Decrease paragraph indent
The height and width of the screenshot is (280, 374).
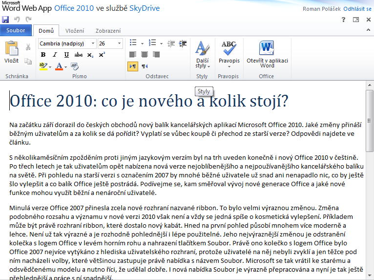tap(171, 43)
